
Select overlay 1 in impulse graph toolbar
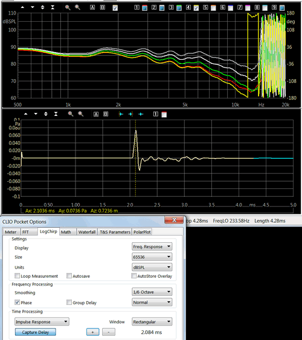click(x=156, y=114)
